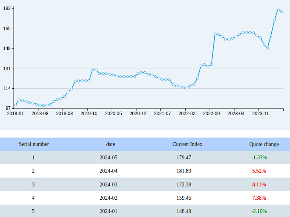Image resolution: width=290 pixels, height=217 pixels.
Task: Click the 159.45 index value
Action: click(184, 198)
